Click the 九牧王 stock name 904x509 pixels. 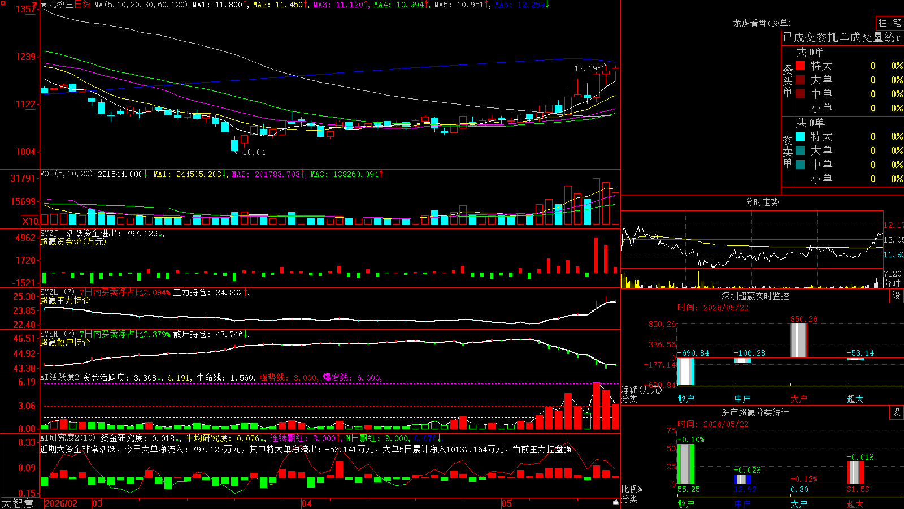[61, 5]
